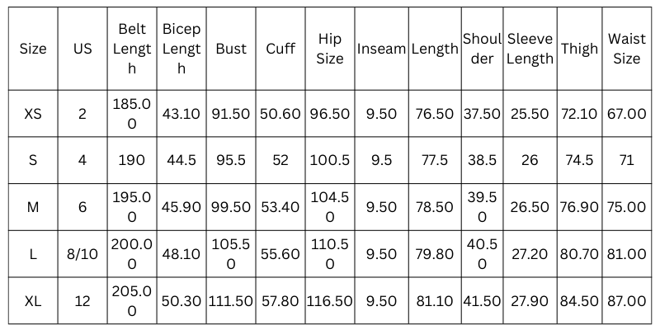
Task: Click the Inseam column header
Action: 381,49
